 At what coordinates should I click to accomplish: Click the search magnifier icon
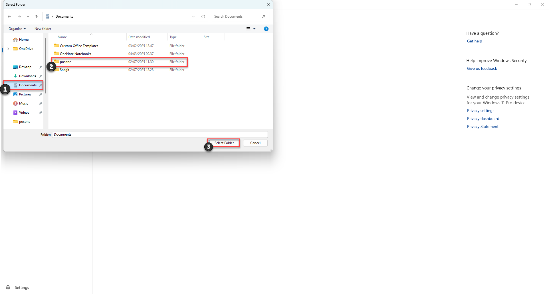[x=263, y=17]
